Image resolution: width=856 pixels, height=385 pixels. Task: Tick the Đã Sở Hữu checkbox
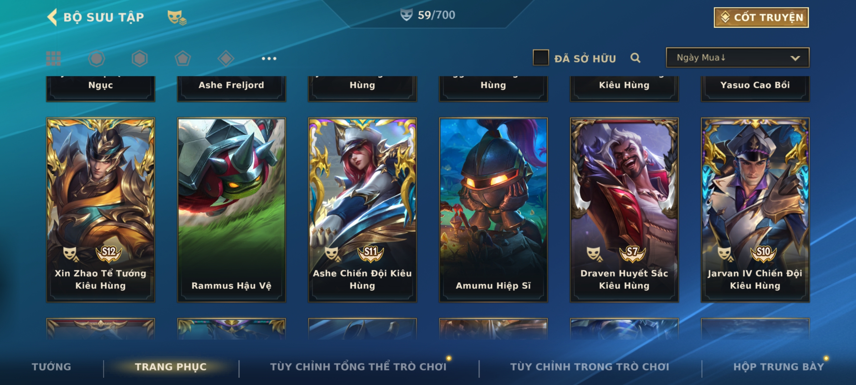[541, 58]
